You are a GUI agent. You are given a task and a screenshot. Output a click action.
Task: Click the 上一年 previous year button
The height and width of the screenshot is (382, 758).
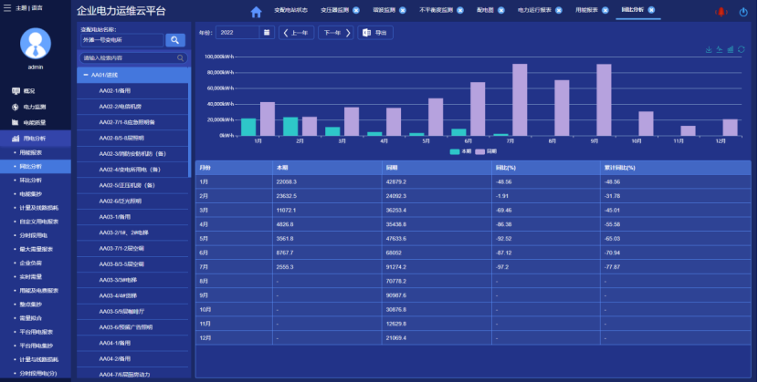coord(296,33)
